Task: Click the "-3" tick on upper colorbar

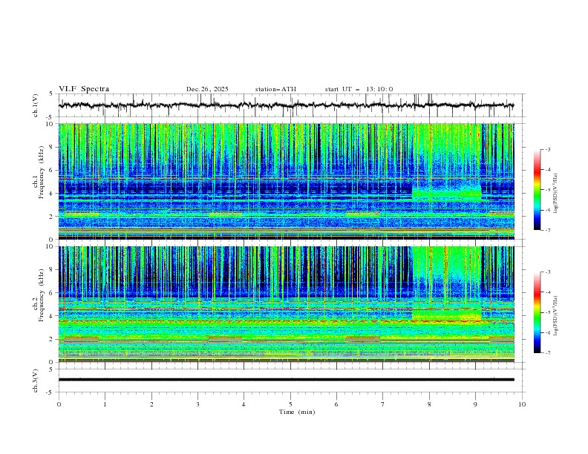Action: pos(547,149)
